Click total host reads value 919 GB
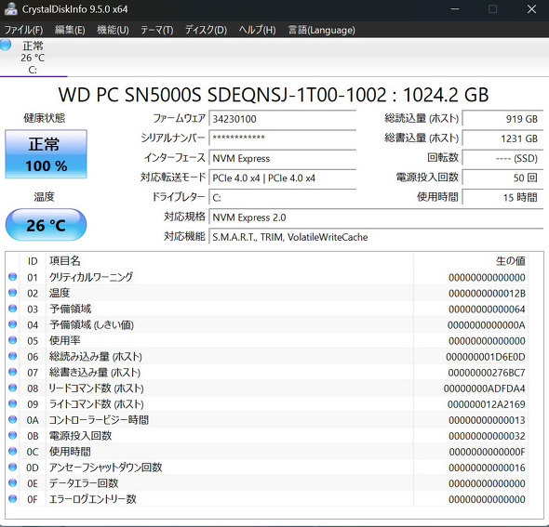 click(502, 119)
